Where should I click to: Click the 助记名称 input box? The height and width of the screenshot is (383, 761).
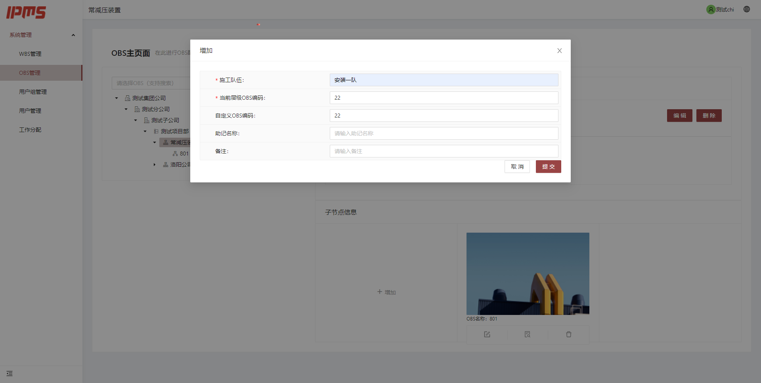pyautogui.click(x=444, y=133)
